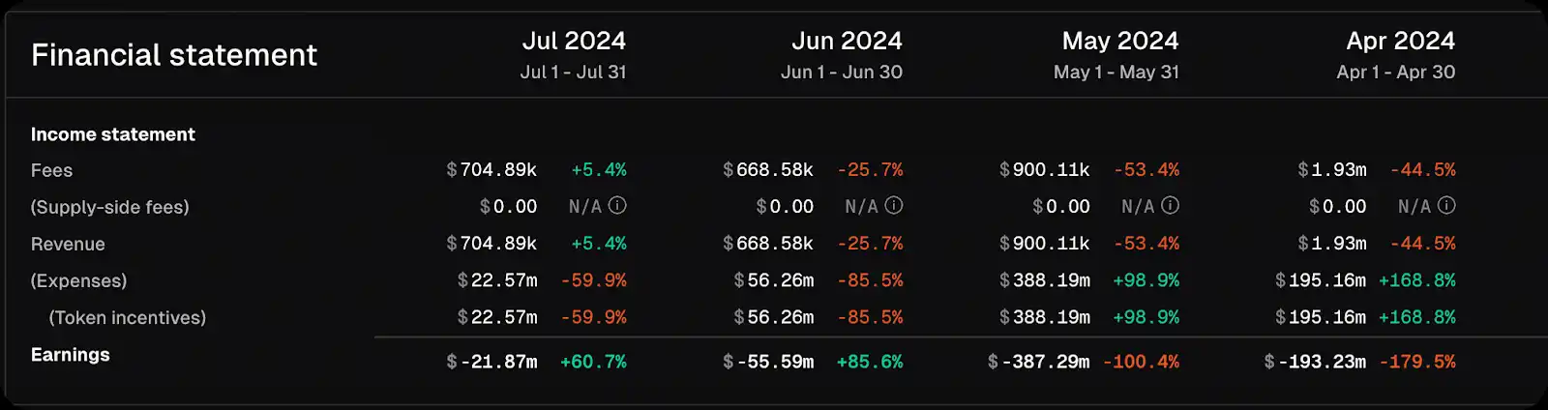Select the Jul 2024 column header
The width and height of the screenshot is (1548, 410).
pos(574,41)
